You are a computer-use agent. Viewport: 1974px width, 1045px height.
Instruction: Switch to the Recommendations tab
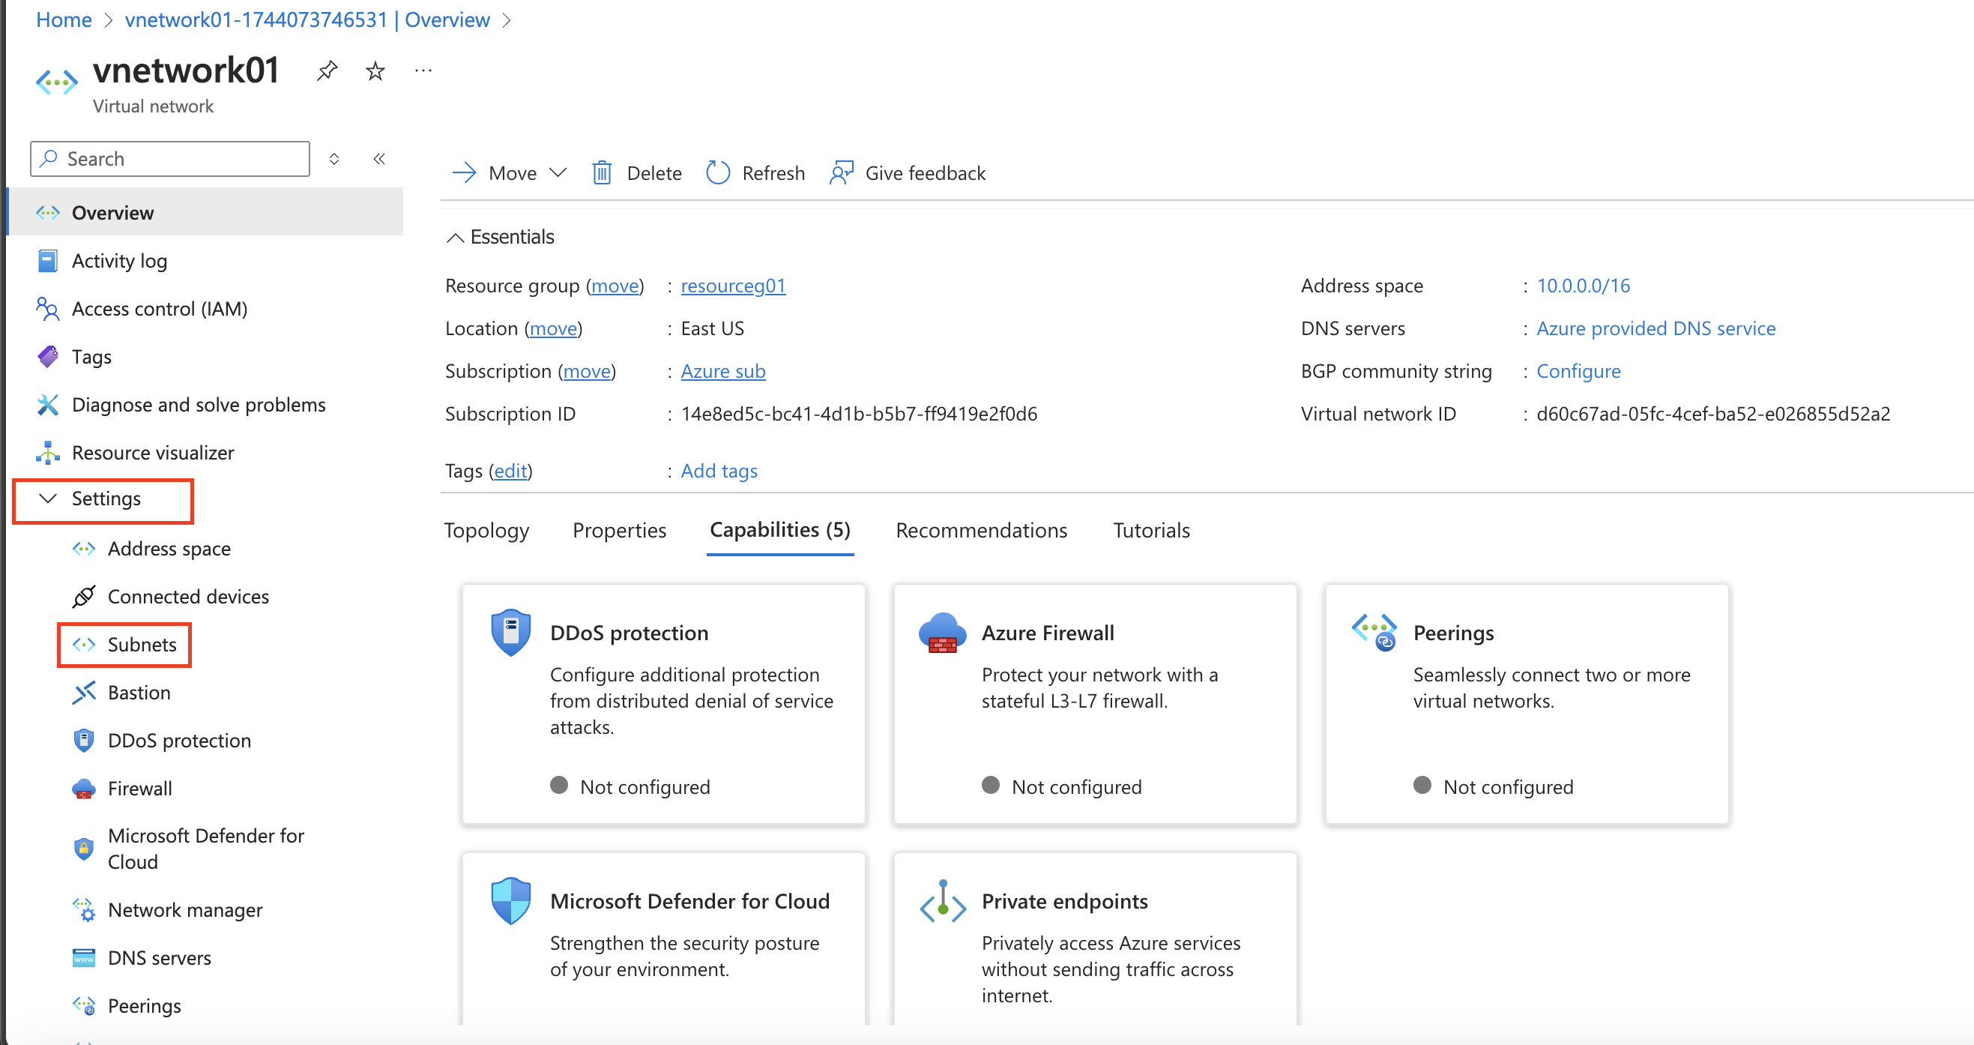click(x=981, y=531)
